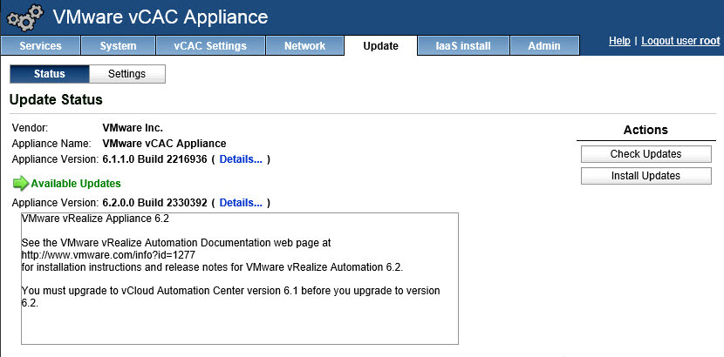Click the Install Updates button
This screenshot has width=724, height=357.
(x=645, y=176)
